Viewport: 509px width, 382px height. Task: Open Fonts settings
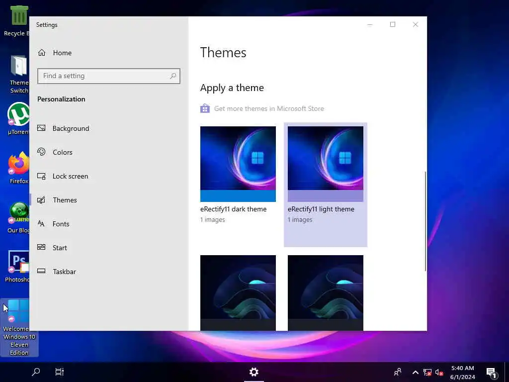[109, 224]
